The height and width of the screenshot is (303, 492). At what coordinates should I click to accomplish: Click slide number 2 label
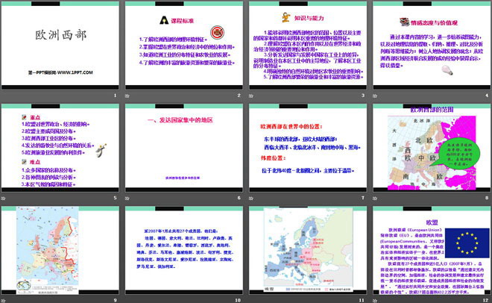tap(239, 96)
